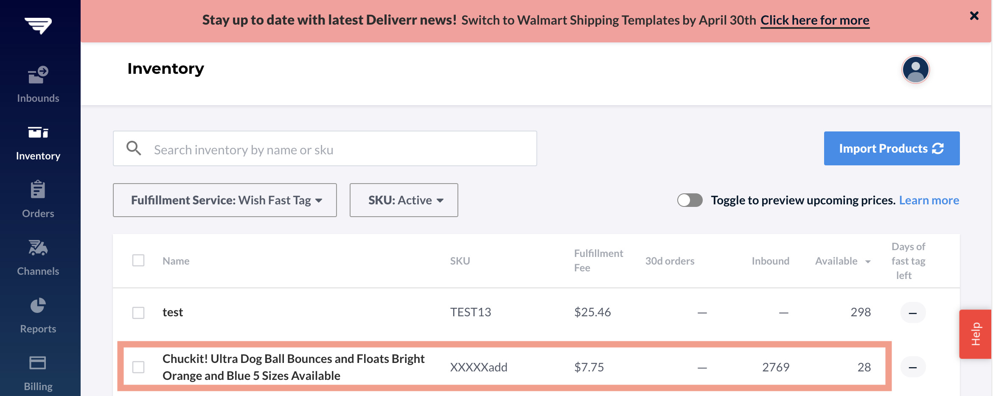Open the Orders clipboard icon
Viewport: 993px width, 396px height.
[x=38, y=190]
